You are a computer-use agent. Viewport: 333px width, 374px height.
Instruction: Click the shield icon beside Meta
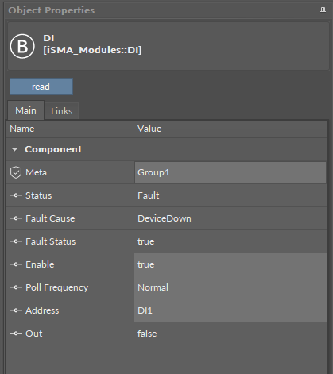pyautogui.click(x=16, y=172)
